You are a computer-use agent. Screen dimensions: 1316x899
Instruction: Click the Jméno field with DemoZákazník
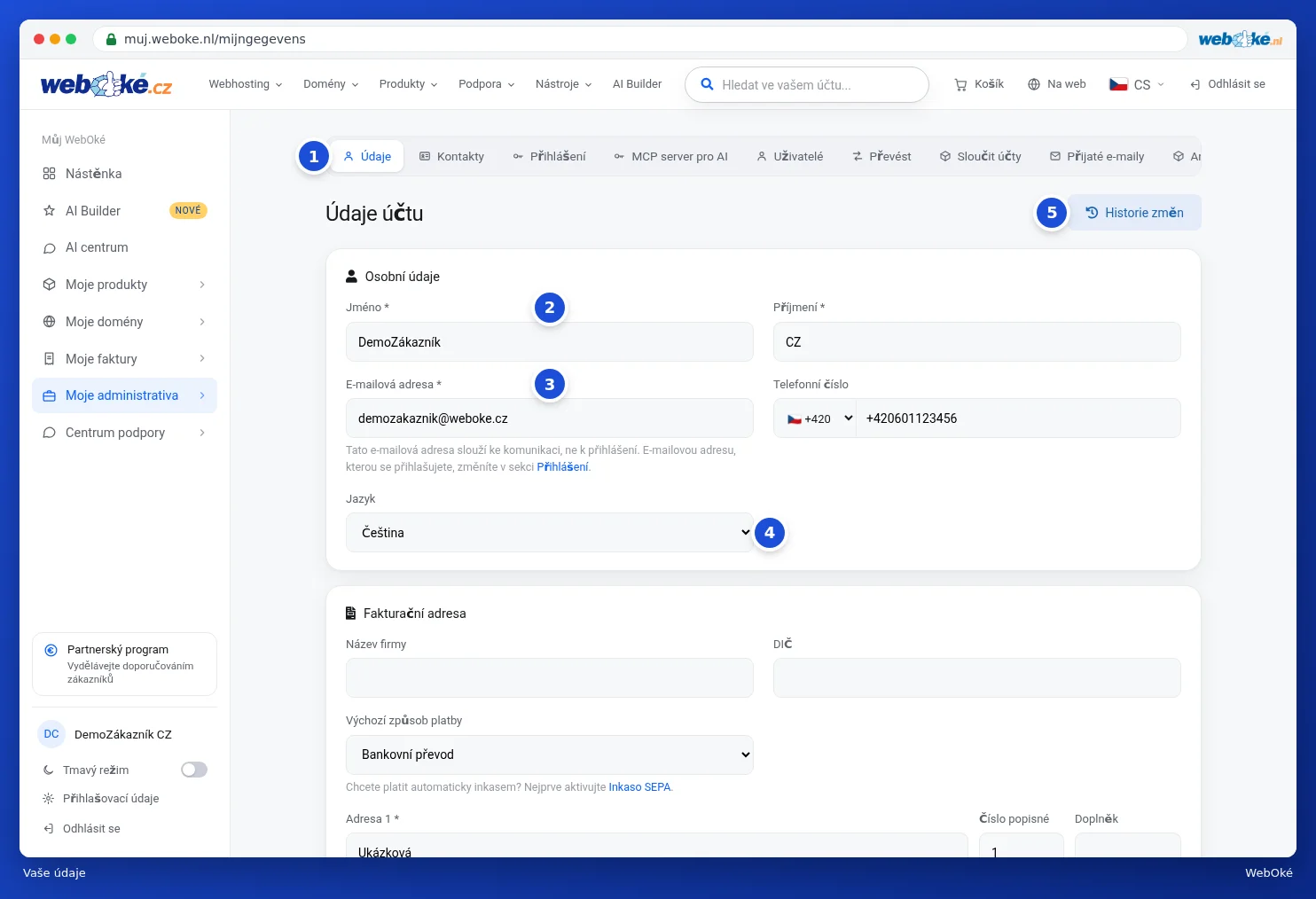(x=550, y=342)
